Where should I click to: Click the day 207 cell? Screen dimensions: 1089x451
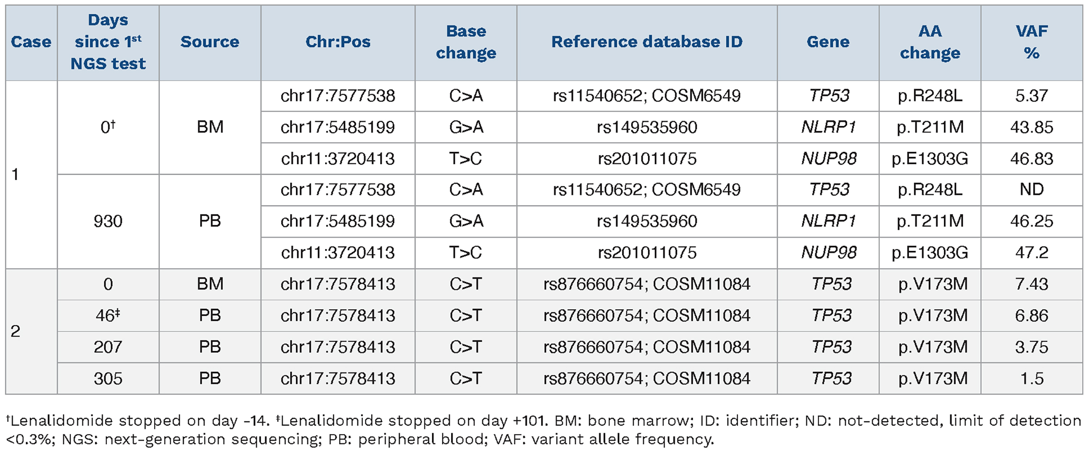coord(108,347)
